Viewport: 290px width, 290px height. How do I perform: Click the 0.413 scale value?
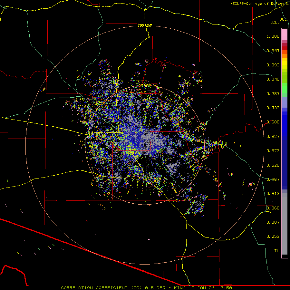tap(273, 194)
